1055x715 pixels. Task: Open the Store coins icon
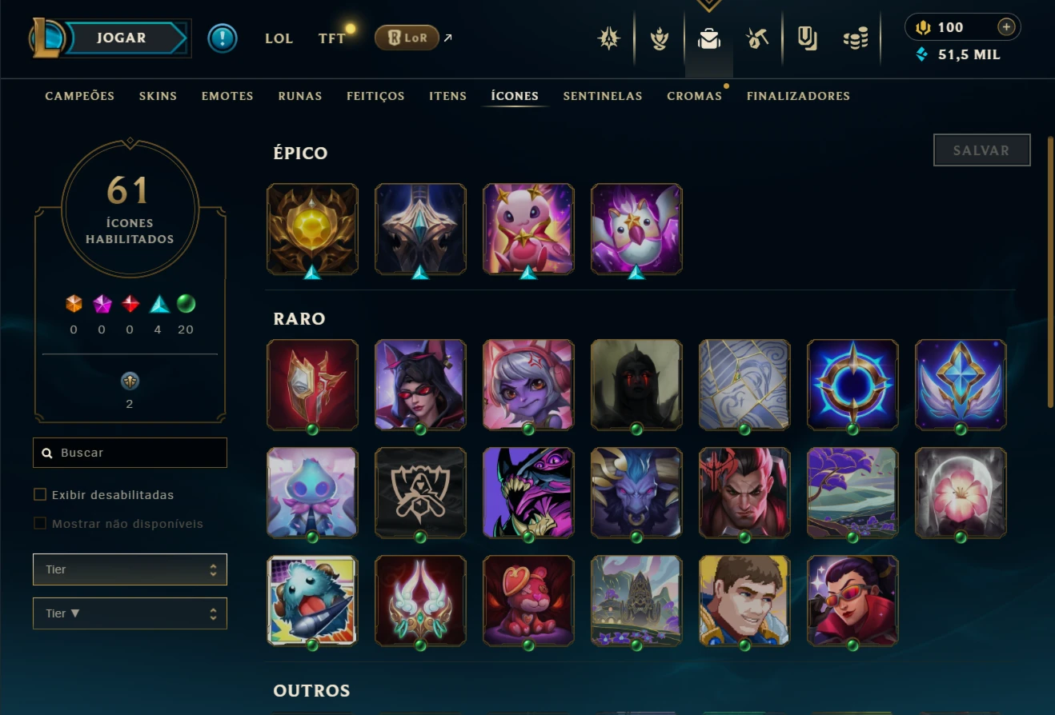pos(856,38)
